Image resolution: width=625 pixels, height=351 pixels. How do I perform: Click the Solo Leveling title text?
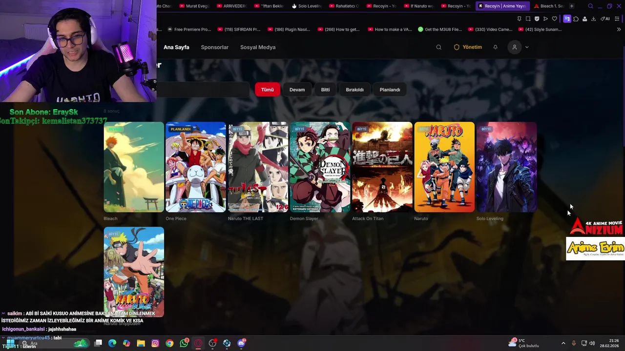point(490,218)
